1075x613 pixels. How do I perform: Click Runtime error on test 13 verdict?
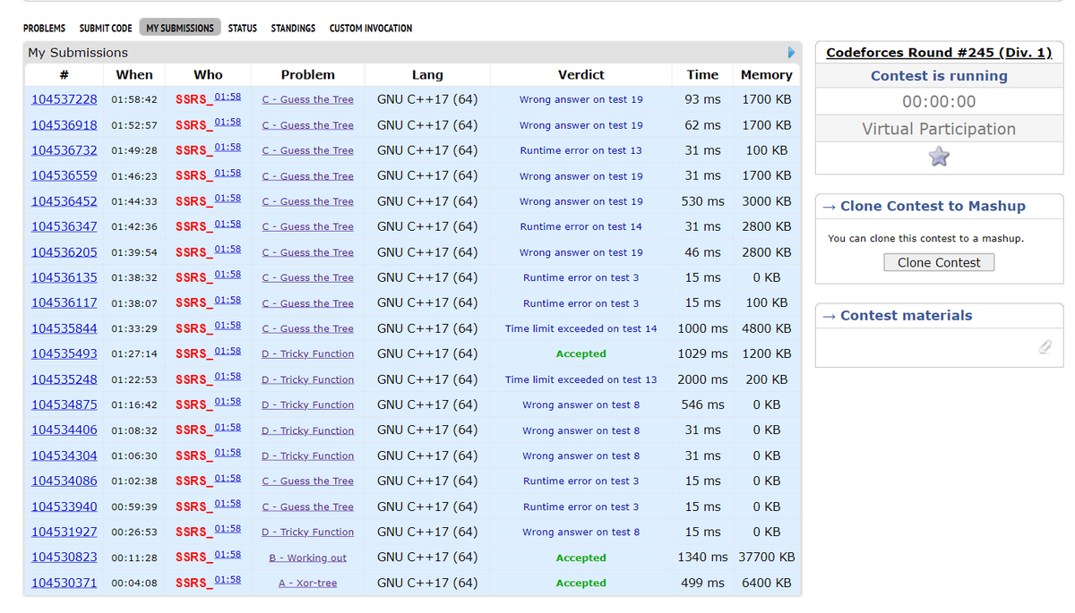tap(580, 150)
